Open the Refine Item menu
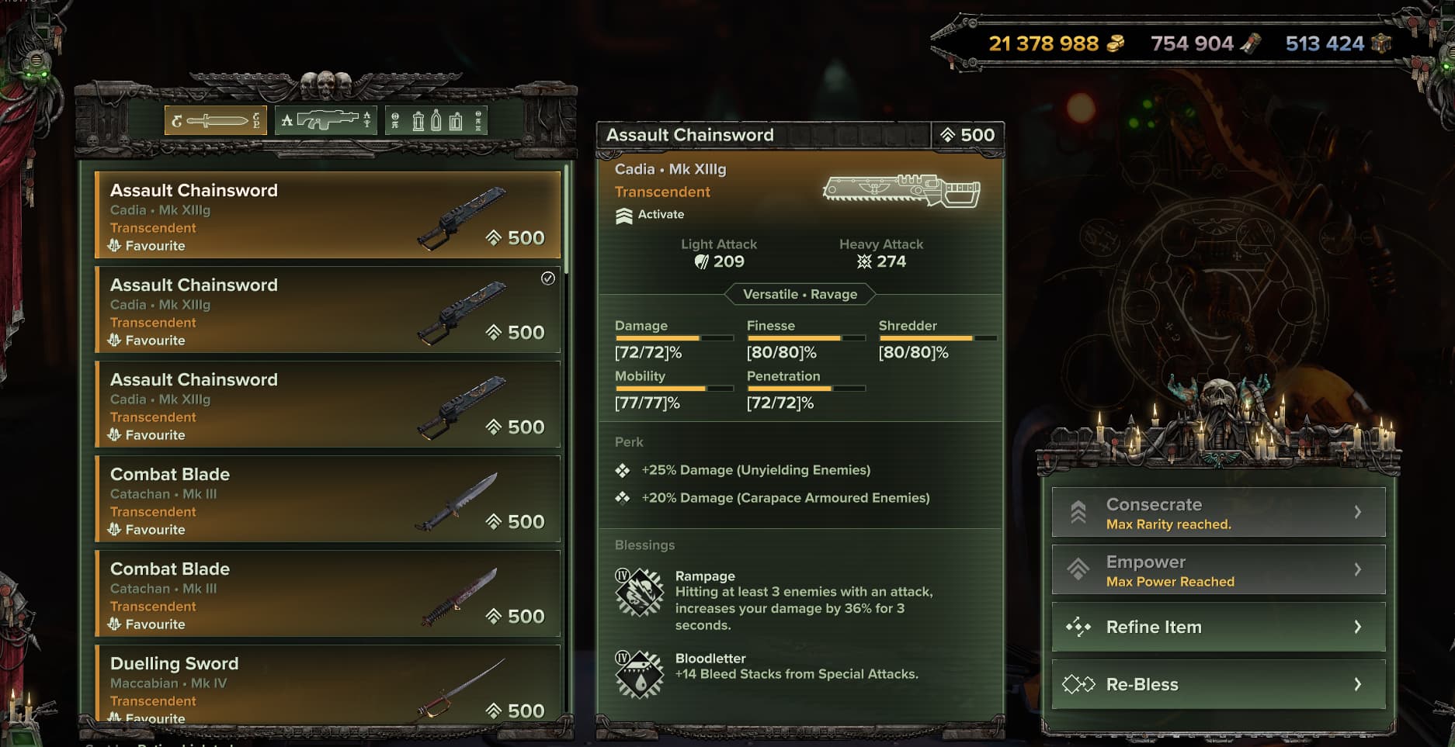 click(x=1219, y=627)
